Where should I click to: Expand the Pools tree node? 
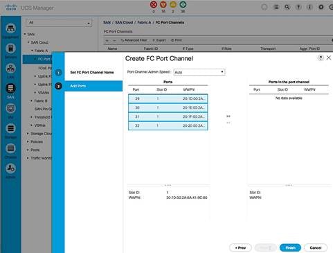point(28,150)
